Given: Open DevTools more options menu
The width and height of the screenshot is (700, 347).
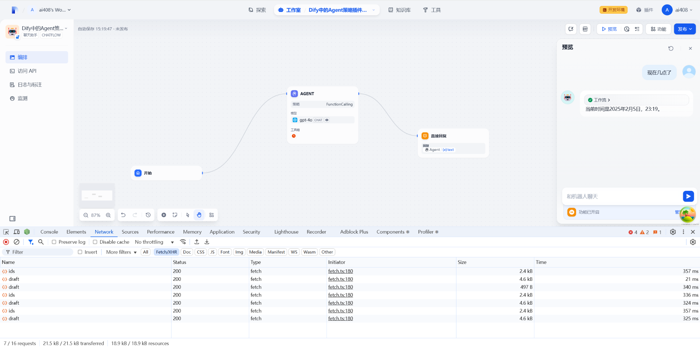Looking at the screenshot, I should (683, 232).
